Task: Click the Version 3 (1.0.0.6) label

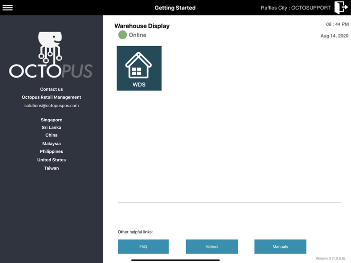Action: pos(330,258)
